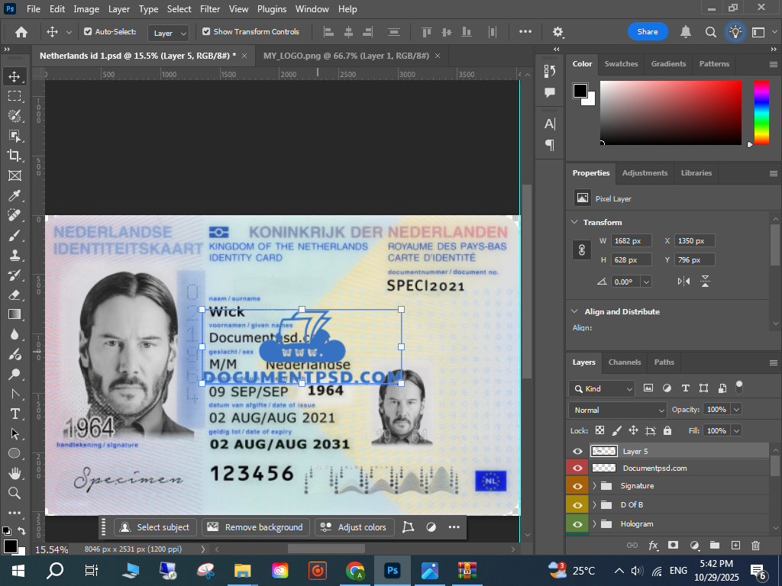Choose the Eraser tool
Screen dimensions: 782x586
[x=15, y=295]
